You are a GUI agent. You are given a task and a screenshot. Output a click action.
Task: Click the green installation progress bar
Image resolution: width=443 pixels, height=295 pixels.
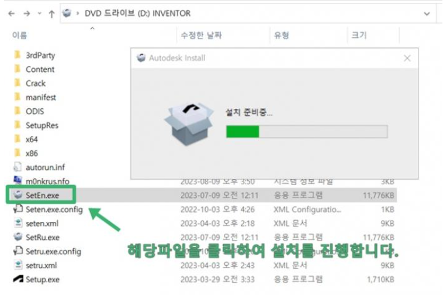click(x=307, y=132)
